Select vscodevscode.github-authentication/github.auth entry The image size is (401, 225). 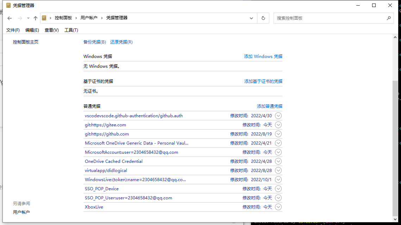[x=134, y=116]
